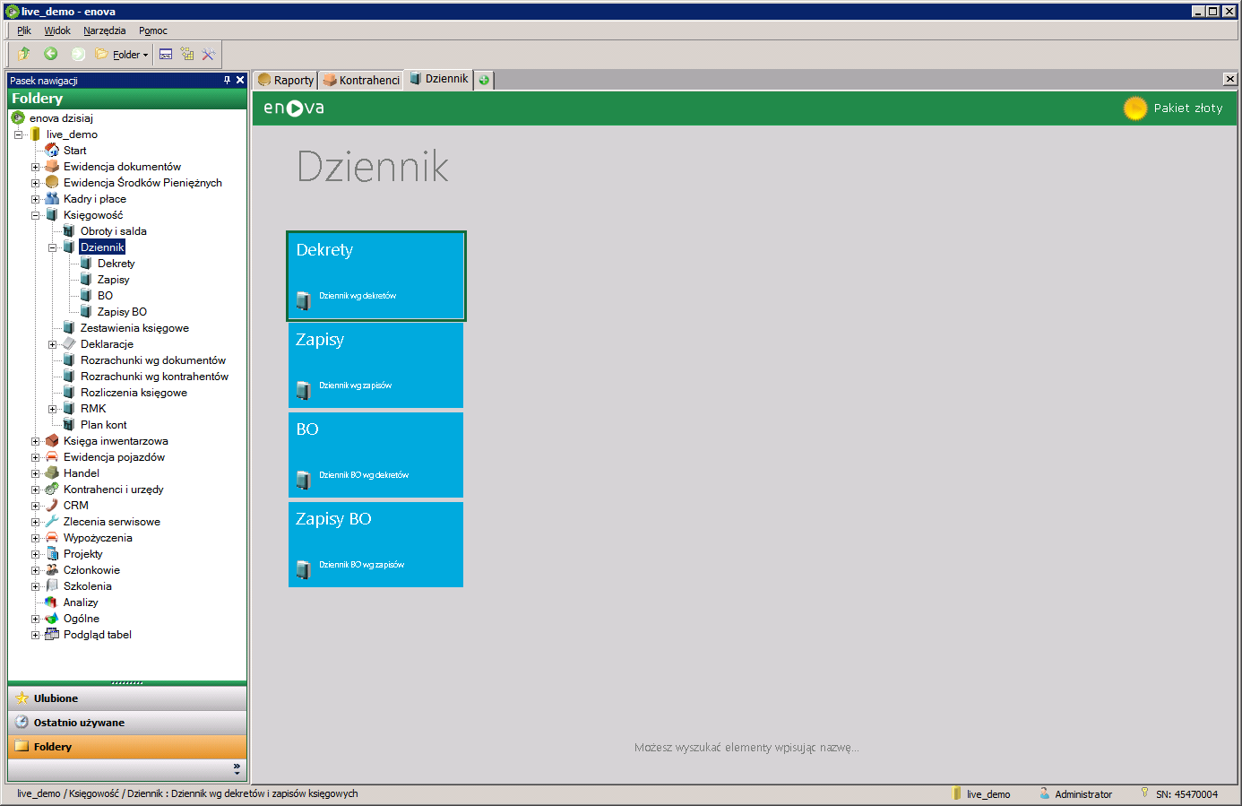Open the Folder dropdown in toolbar

(122, 55)
